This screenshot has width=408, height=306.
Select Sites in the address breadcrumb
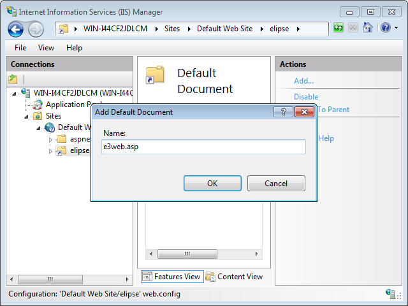(172, 29)
